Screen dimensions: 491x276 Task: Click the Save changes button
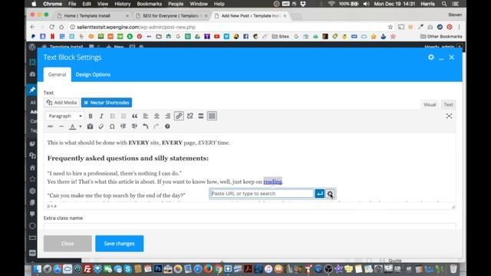point(120,244)
